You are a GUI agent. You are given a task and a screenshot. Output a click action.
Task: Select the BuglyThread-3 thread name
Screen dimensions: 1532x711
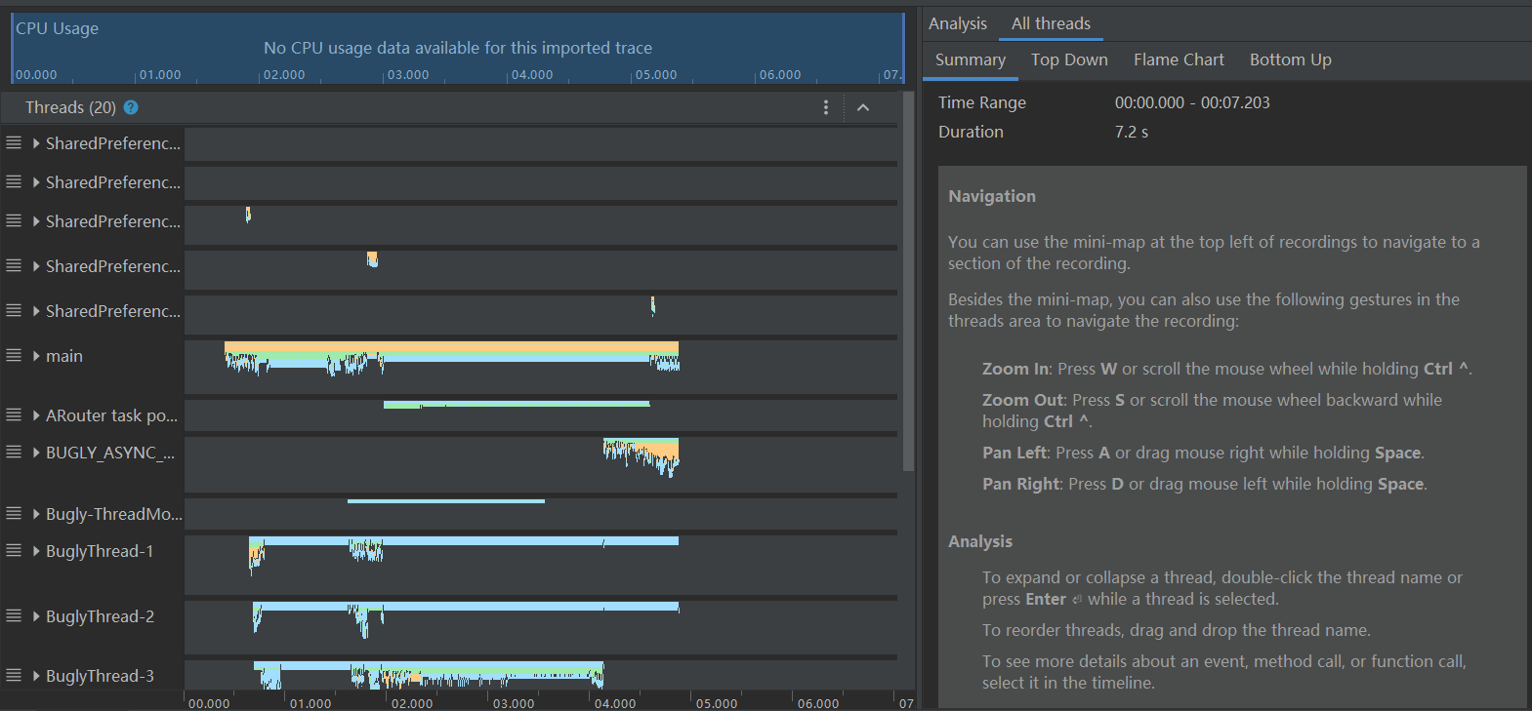[x=100, y=676]
